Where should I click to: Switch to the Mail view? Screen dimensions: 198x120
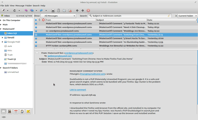pos(3,111)
